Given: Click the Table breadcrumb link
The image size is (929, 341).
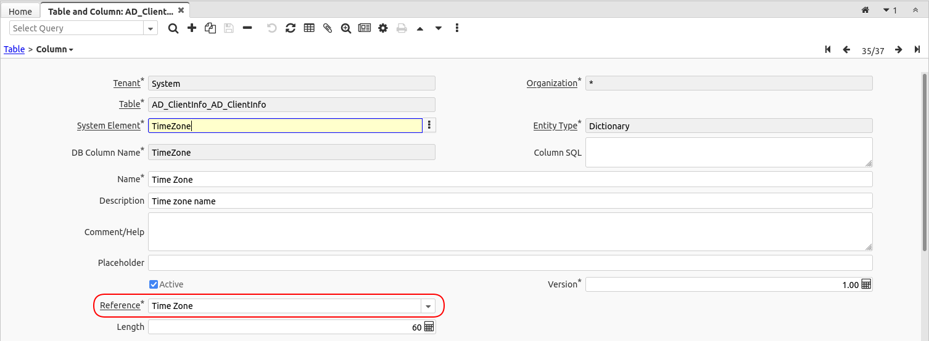Looking at the screenshot, I should [14, 49].
